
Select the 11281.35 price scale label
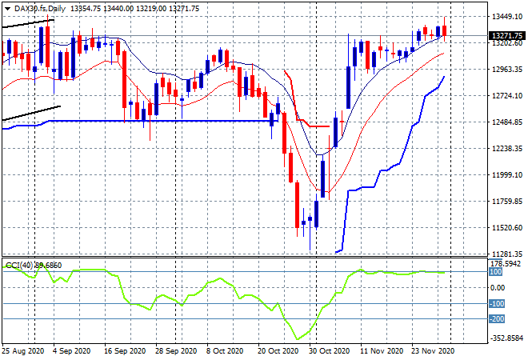point(506,254)
